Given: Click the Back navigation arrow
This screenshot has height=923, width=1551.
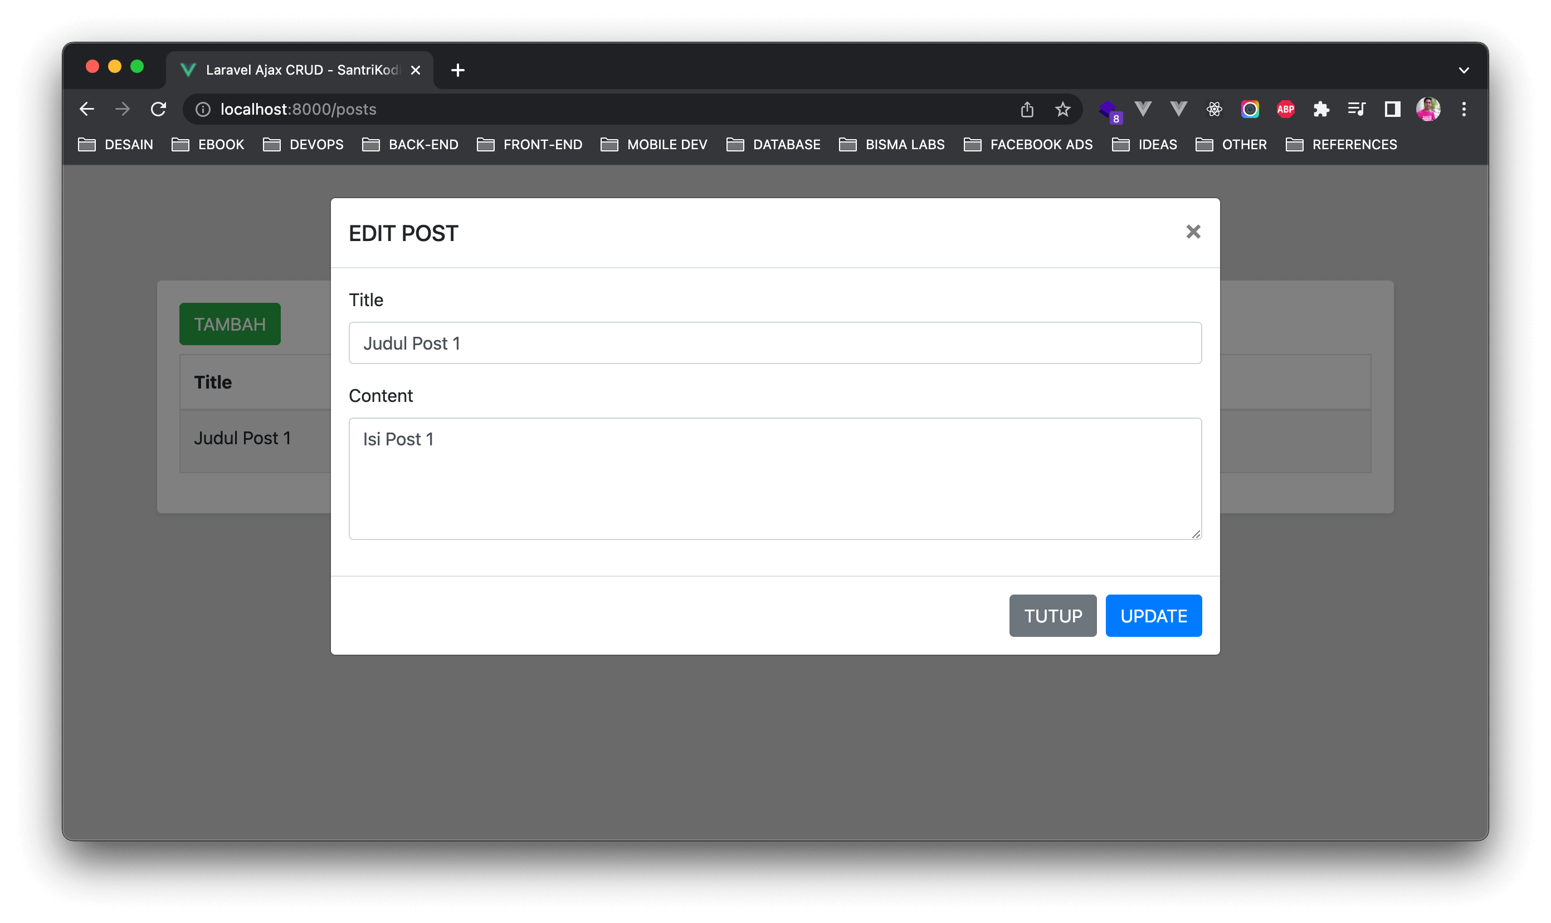Looking at the screenshot, I should (87, 110).
